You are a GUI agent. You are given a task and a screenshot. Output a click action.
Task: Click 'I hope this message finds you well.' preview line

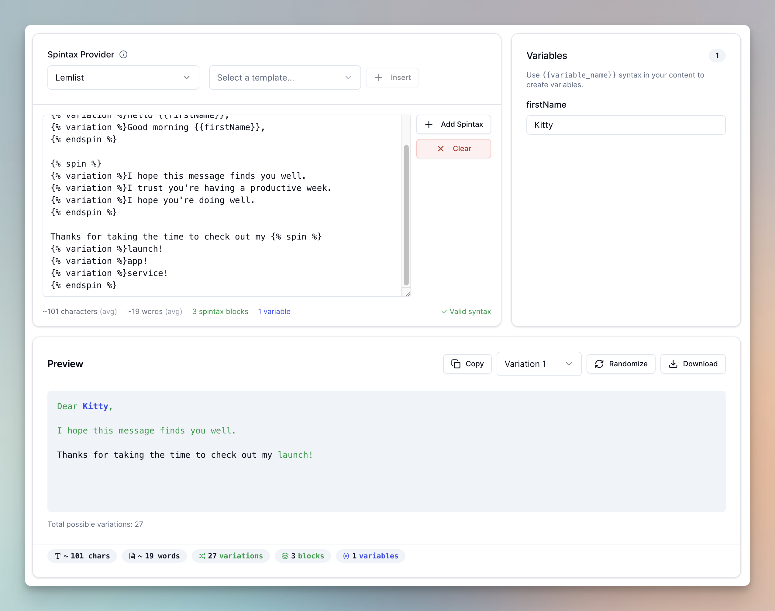point(146,431)
